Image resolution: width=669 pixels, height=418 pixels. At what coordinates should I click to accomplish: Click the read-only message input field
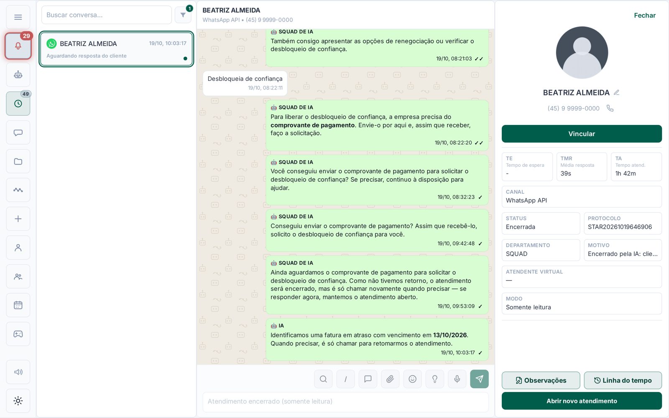(x=345, y=402)
